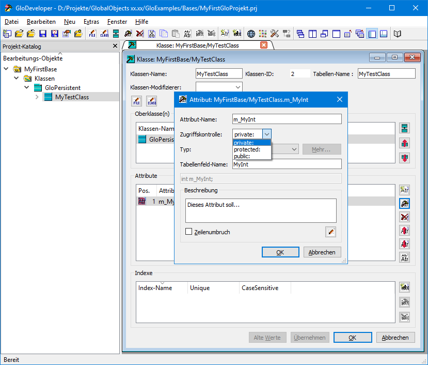Select GloPersistent in the project tree
The height and width of the screenshot is (365, 428).
click(x=63, y=87)
